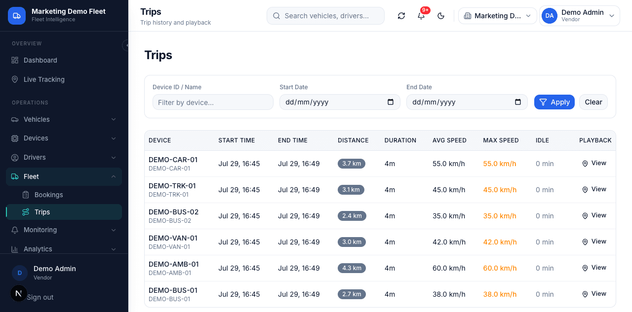Click the 4.3 km distance badge
This screenshot has width=632, height=312.
352,268
